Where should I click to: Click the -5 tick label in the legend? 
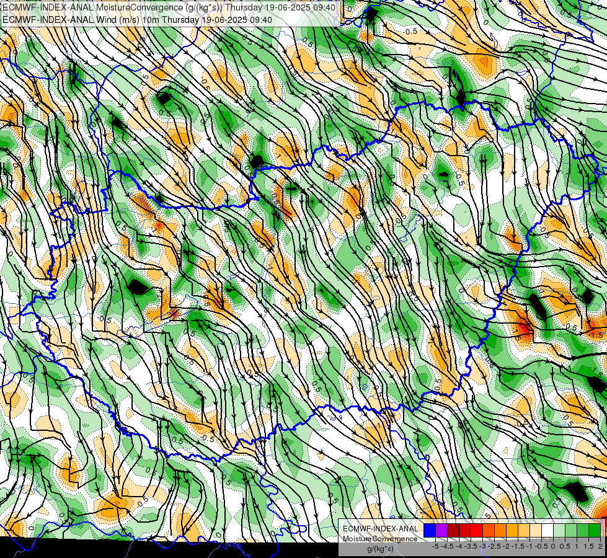[x=435, y=546]
